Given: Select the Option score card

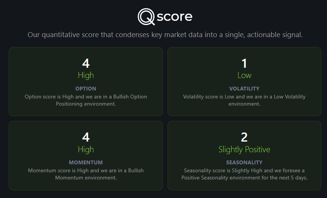Looking at the screenshot, I should pos(86,81).
